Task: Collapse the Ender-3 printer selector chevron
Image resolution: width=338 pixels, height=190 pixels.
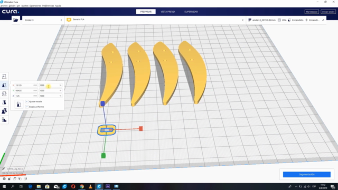Action: tap(61, 20)
